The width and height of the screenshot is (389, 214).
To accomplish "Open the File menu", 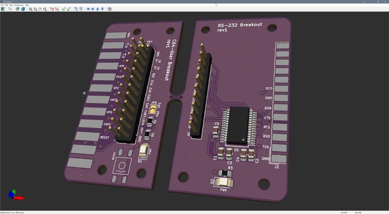I will pyautogui.click(x=2, y=5).
